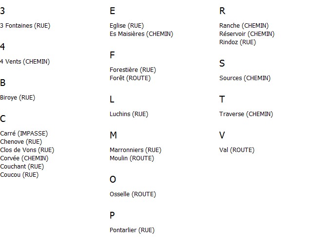Click Biroye (RUE) street entry
Image resolution: width=329 pixels, height=238 pixels.
(x=18, y=98)
